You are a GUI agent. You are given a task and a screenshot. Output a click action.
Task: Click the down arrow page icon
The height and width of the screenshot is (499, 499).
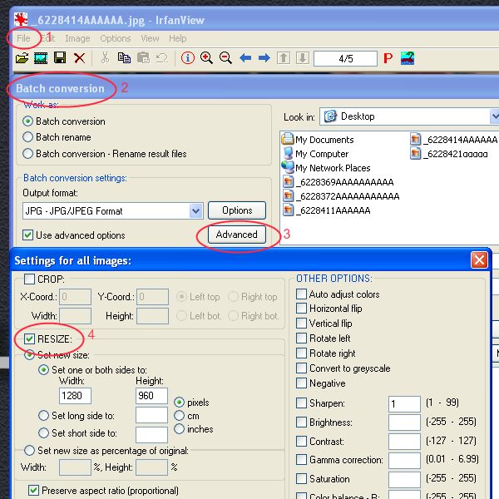coord(303,58)
